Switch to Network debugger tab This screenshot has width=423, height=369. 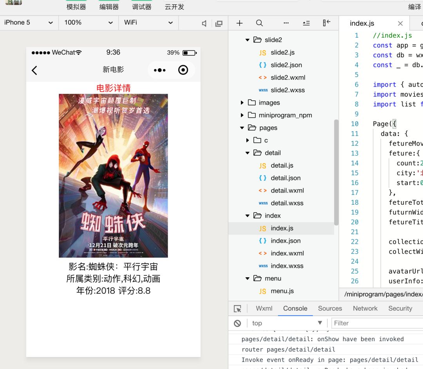point(365,309)
